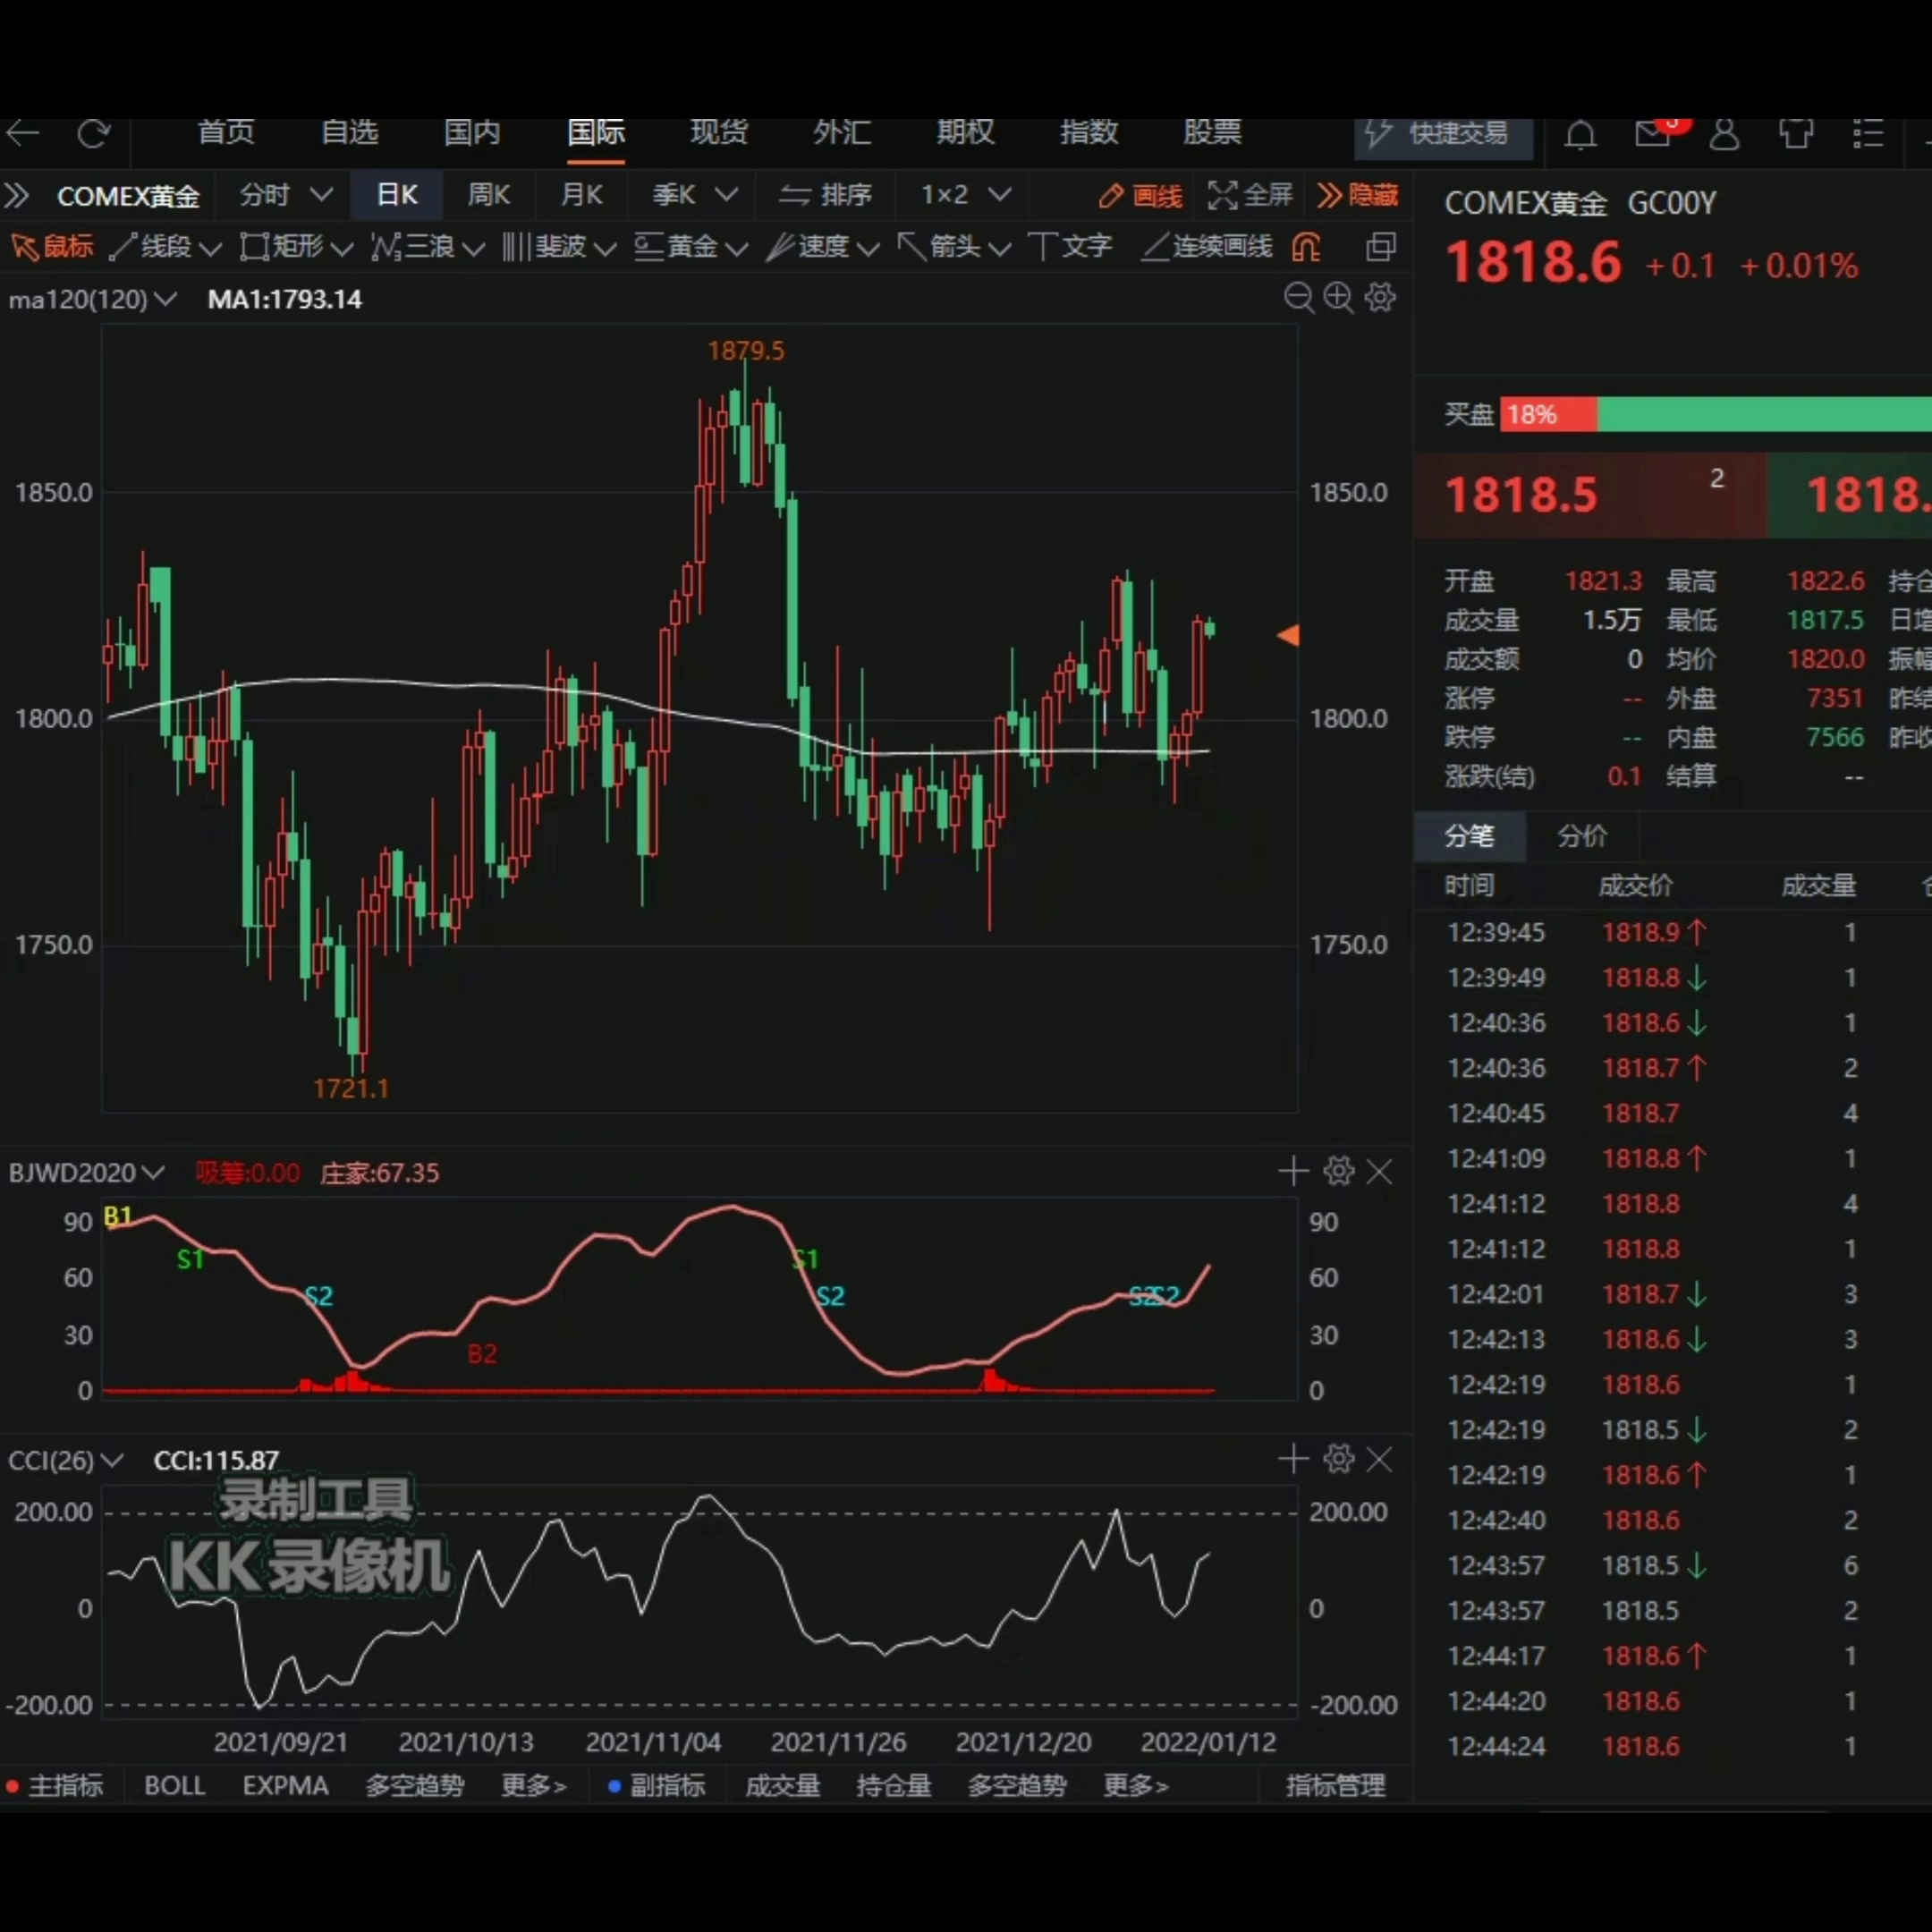The width and height of the screenshot is (1932, 1932).
Task: Select the 分价 tab
Action: tap(1581, 836)
